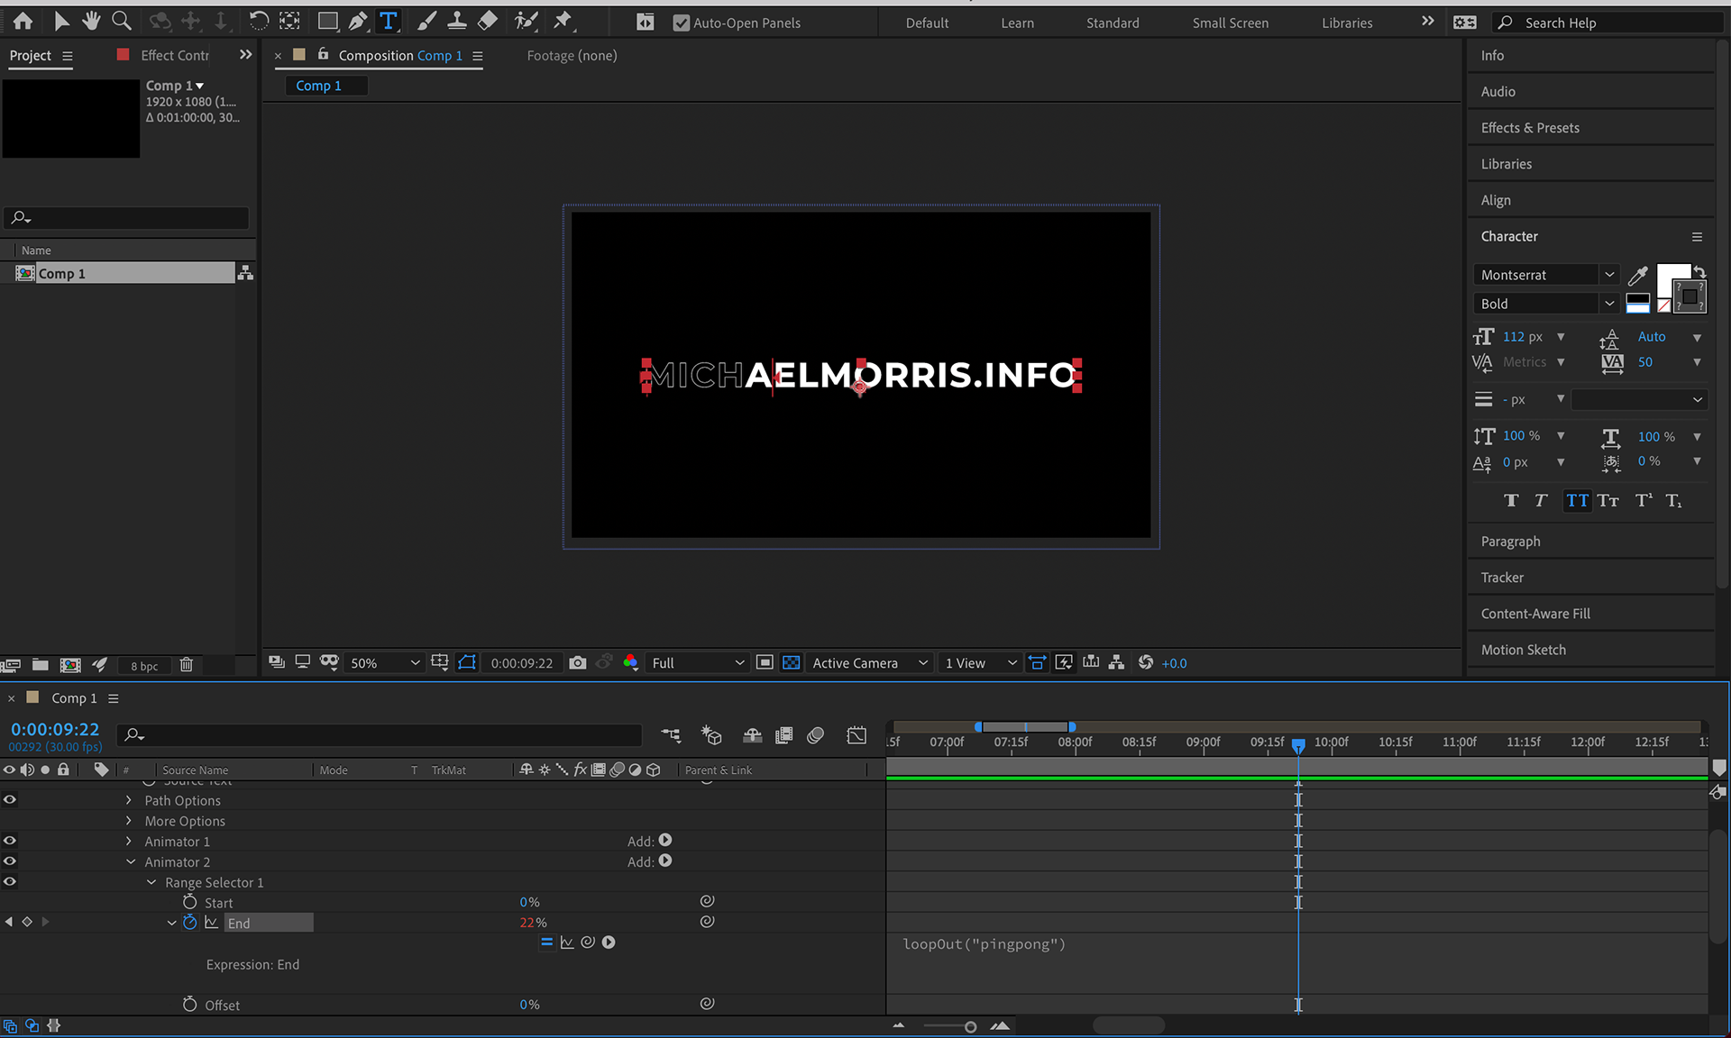The image size is (1731, 1038).
Task: Open the Composition panel hamburger menu
Action: pos(478,56)
